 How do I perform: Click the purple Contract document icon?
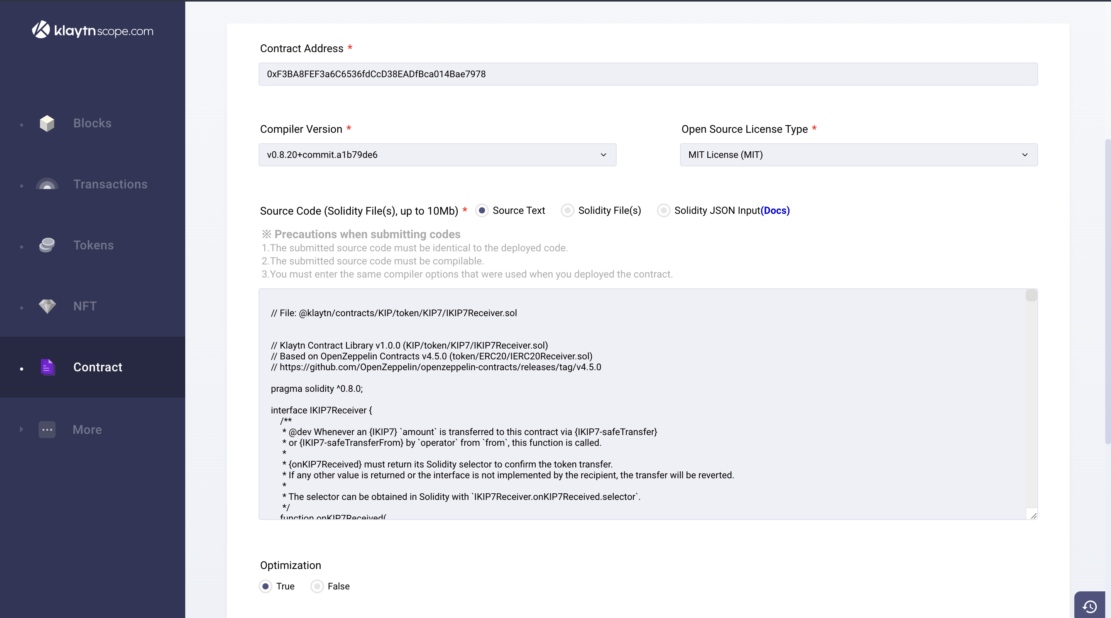pyautogui.click(x=47, y=367)
